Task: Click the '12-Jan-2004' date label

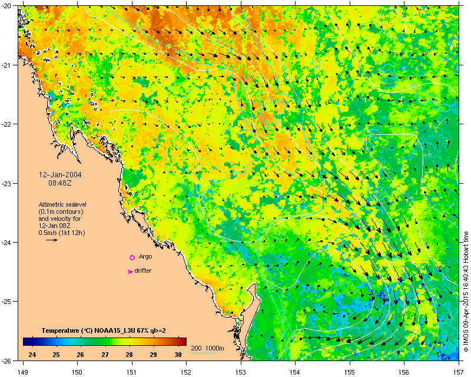Action: pyautogui.click(x=60, y=175)
